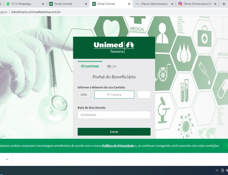Open the Política de Privacidade link

(118, 146)
